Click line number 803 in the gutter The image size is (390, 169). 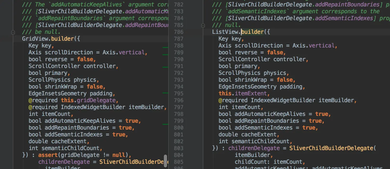pyautogui.click(x=178, y=148)
